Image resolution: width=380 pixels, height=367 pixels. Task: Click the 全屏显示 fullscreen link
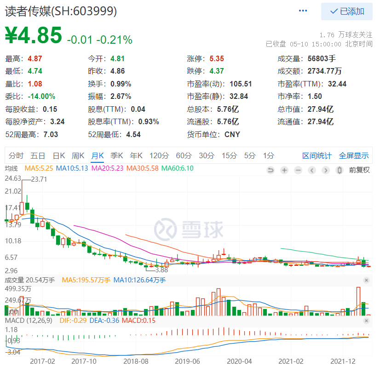click(354, 156)
